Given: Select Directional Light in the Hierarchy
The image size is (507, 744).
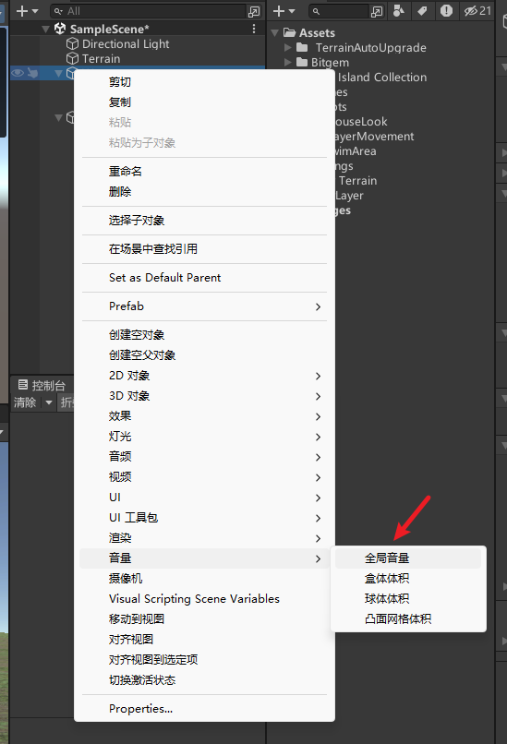Looking at the screenshot, I should coord(126,44).
